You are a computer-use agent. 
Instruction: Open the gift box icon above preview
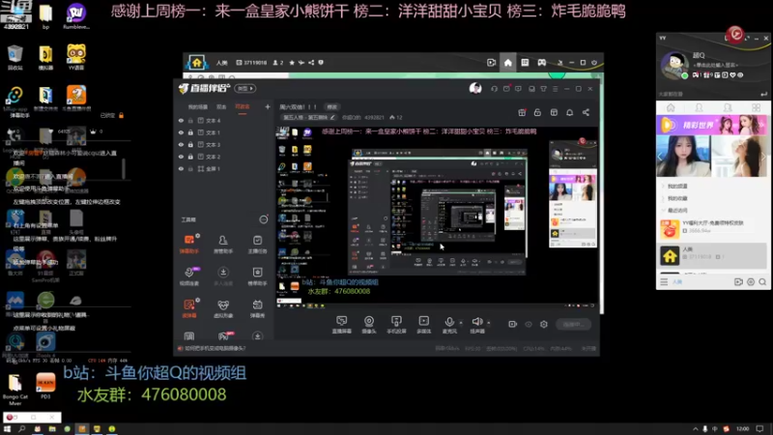coord(522,112)
